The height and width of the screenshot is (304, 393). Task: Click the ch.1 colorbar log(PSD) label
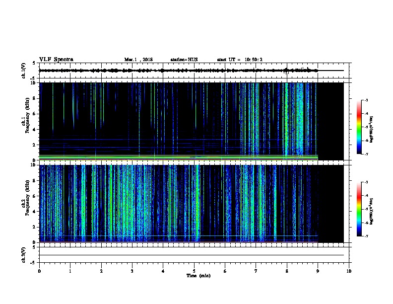coord(371,129)
